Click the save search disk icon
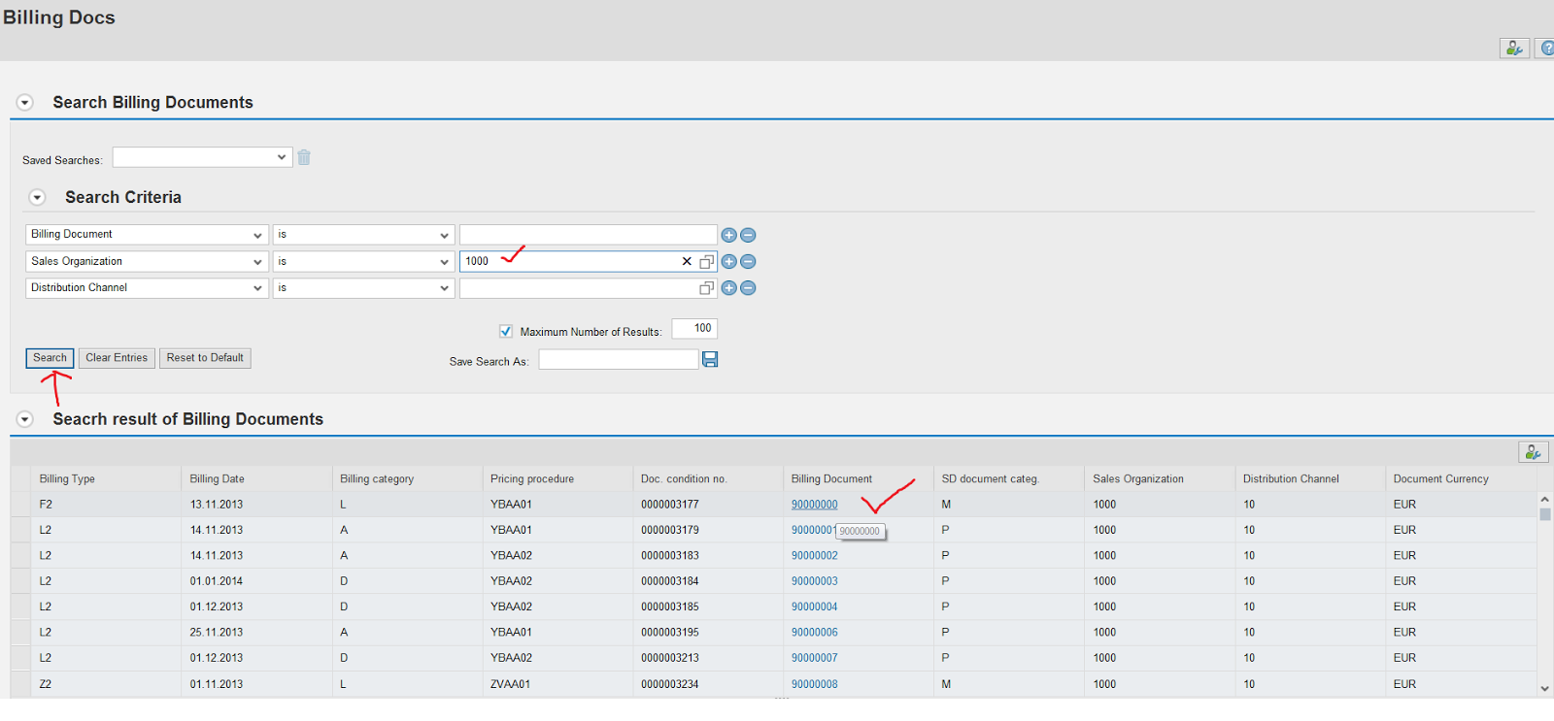This screenshot has width=1554, height=721. [710, 360]
